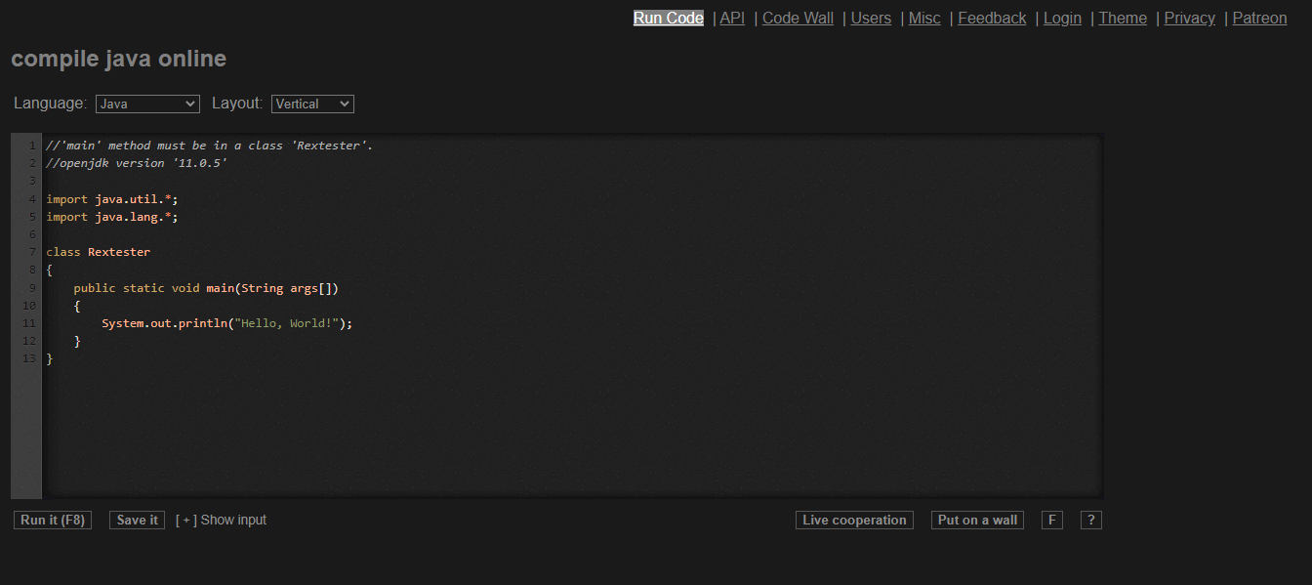Viewport: 1312px width, 585px height.
Task: Open the Users page
Action: [871, 18]
